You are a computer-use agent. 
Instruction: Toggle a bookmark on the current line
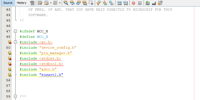pos(111,3)
